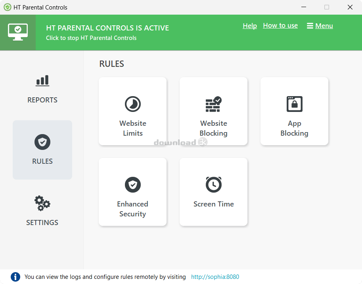This screenshot has height=284, width=362.
Task: Minimize the HT Parental Controls window
Action: tap(304, 7)
